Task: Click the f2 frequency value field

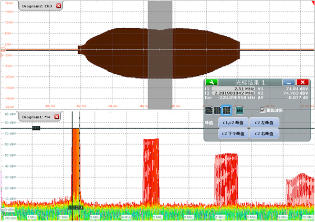Action: pyautogui.click(x=233, y=93)
